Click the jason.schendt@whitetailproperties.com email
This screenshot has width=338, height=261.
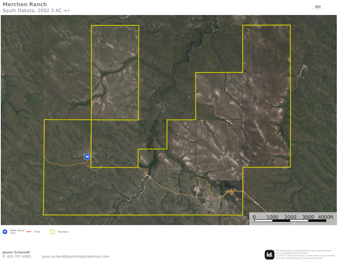pyautogui.click(x=75, y=256)
